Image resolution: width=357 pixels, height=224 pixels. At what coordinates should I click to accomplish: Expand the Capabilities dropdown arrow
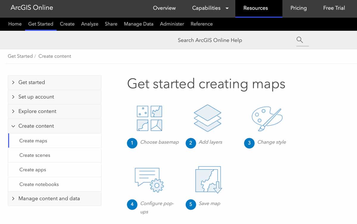pyautogui.click(x=227, y=8)
